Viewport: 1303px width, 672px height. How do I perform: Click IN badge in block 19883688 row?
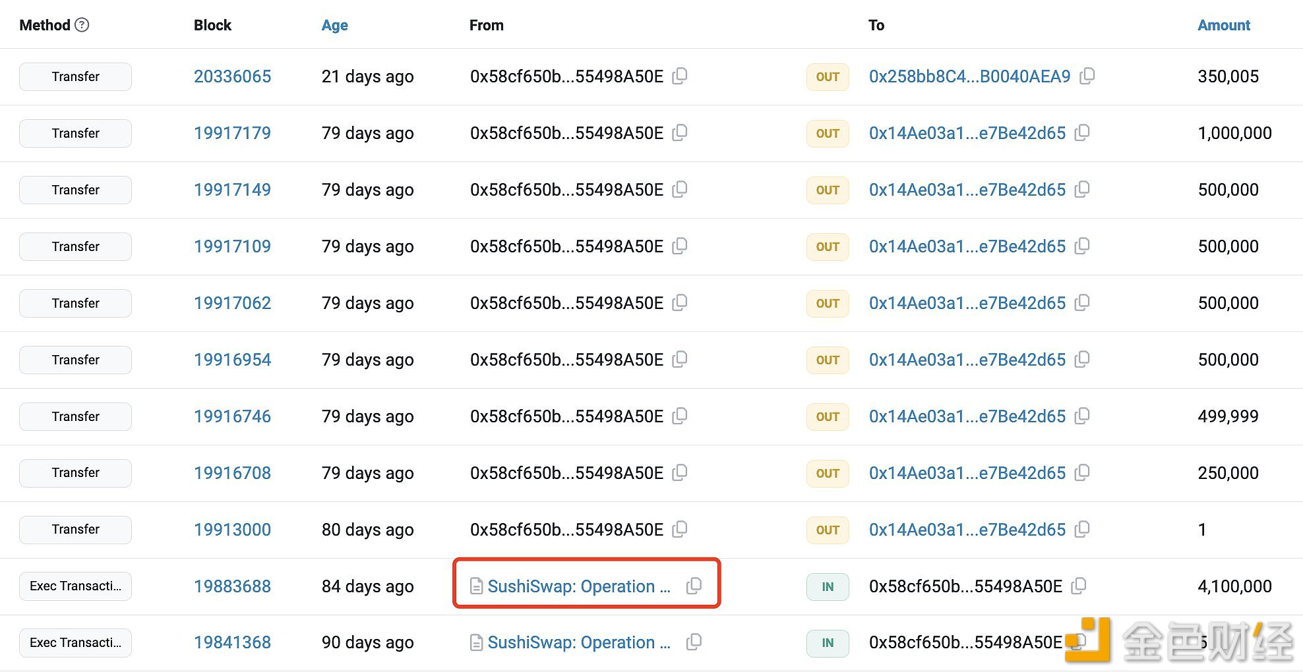pyautogui.click(x=828, y=587)
